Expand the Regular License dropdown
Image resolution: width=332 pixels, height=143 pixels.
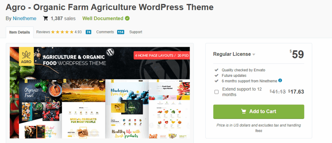point(234,54)
